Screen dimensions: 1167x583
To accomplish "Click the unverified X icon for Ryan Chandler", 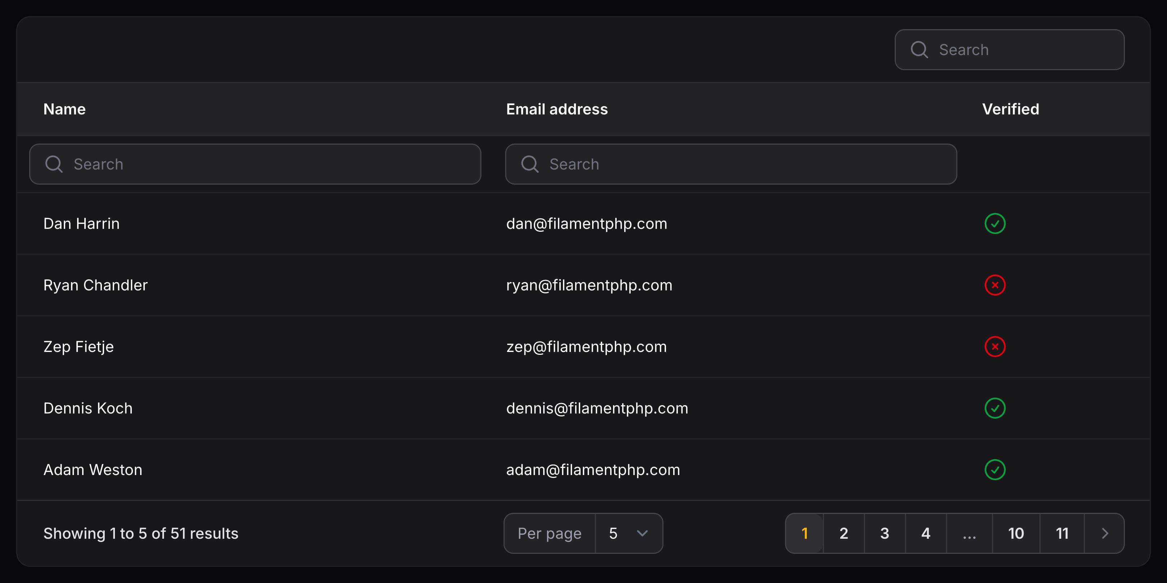I will [995, 285].
